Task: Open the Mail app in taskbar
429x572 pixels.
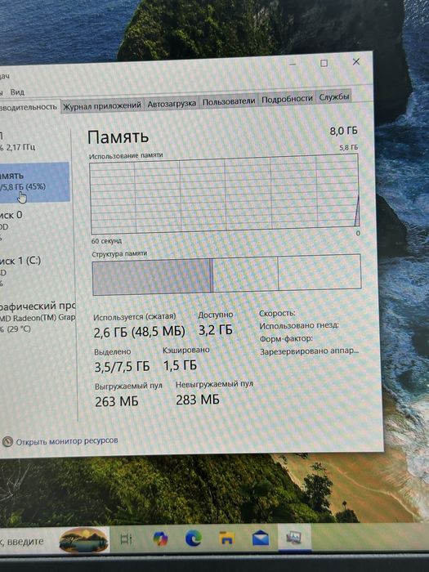Action: click(x=261, y=538)
